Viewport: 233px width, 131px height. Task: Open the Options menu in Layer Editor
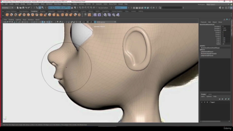tap(209, 96)
